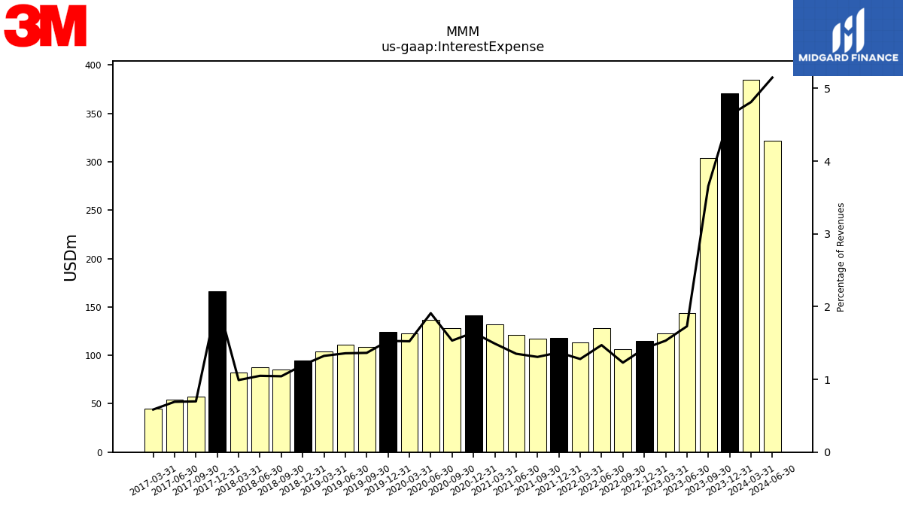The height and width of the screenshot is (508, 903).
Task: Click the 2019-03-31 date label
Action: tap(324, 480)
